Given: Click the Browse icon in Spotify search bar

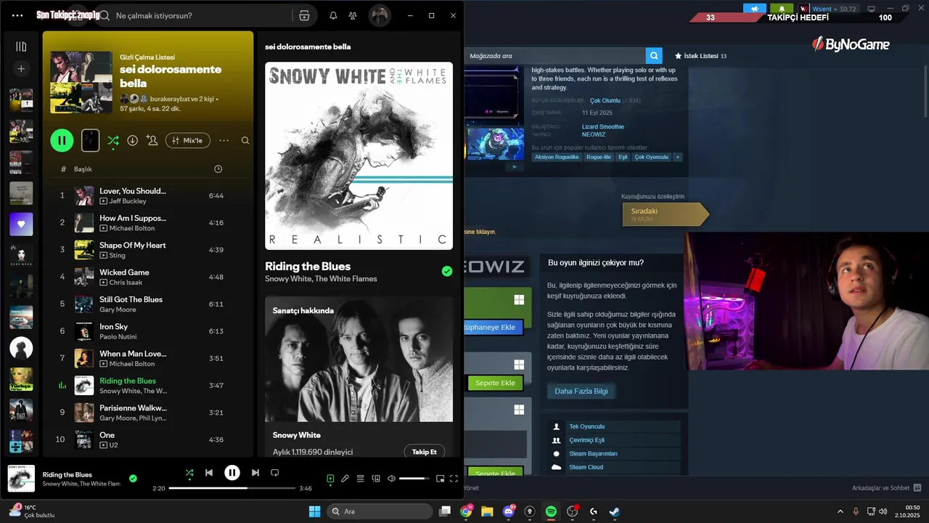Looking at the screenshot, I should 304,15.
